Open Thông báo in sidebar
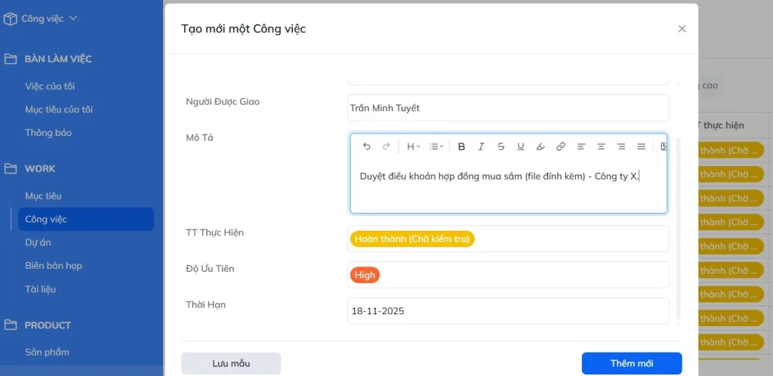The image size is (773, 376). (48, 133)
